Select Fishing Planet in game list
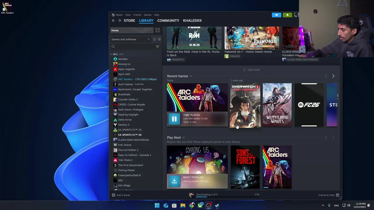374x210 pixels. pos(126,170)
